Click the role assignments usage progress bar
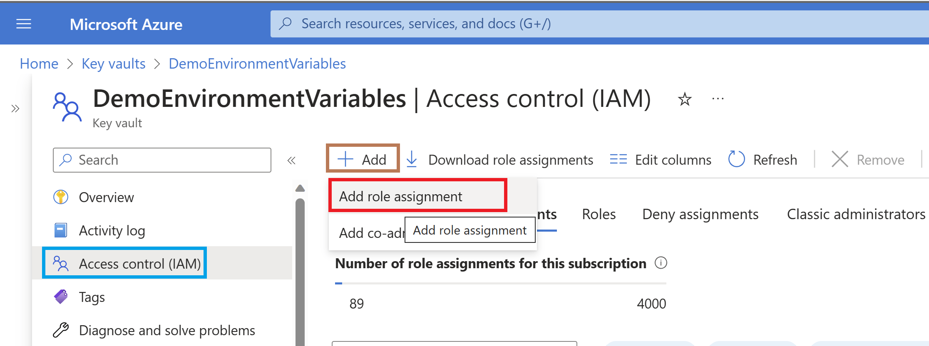This screenshot has height=346, width=929. pos(501,283)
